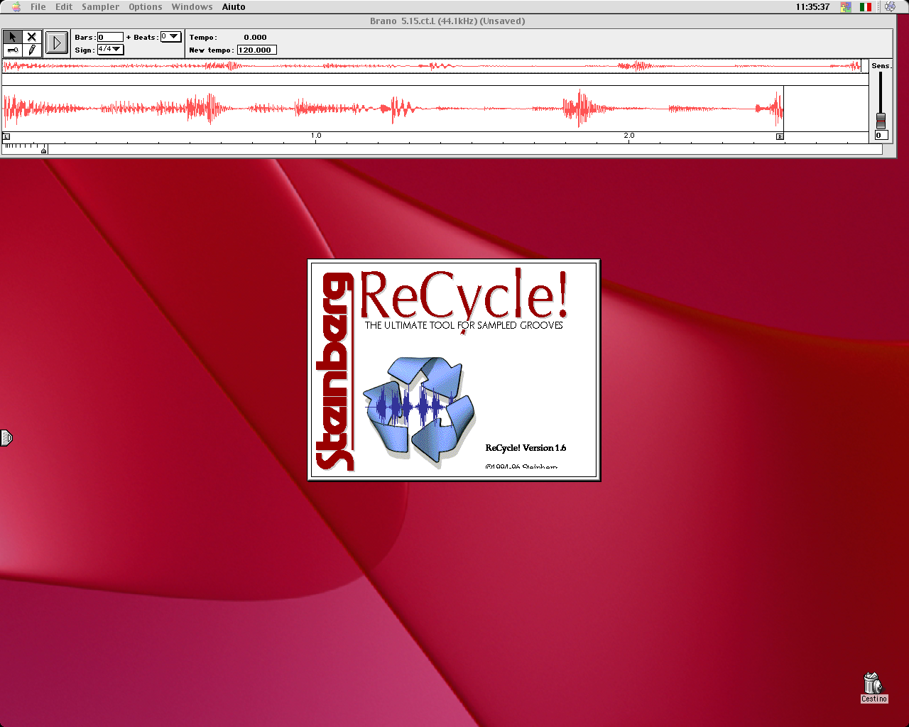Click the left locator L marker

pos(6,136)
